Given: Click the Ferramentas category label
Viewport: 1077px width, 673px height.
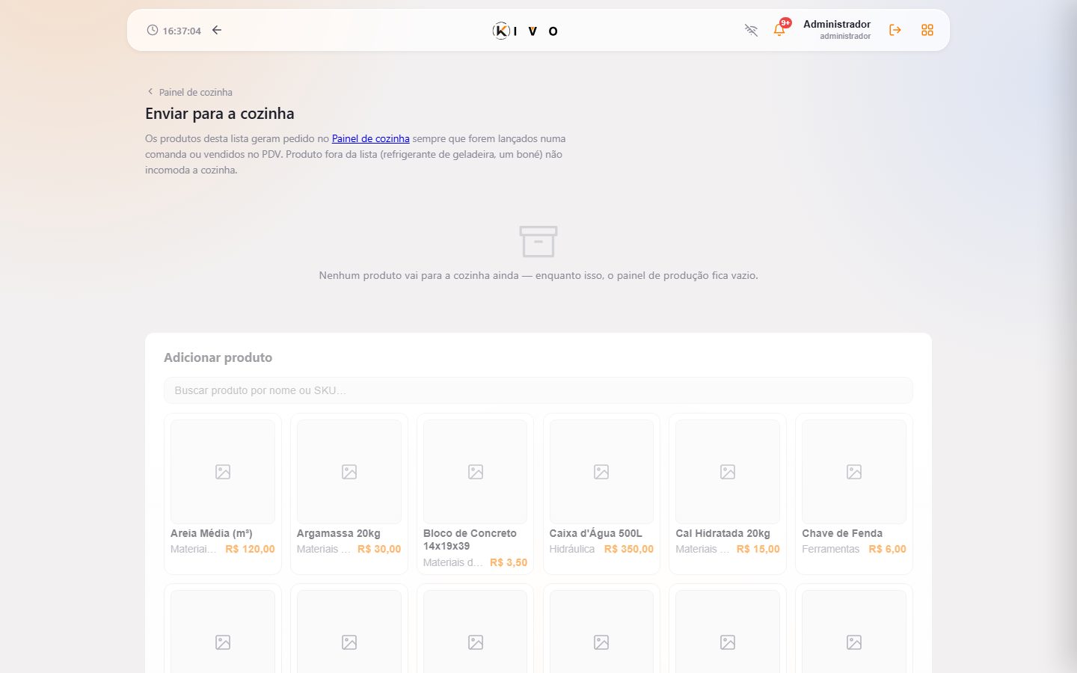Looking at the screenshot, I should (831, 549).
